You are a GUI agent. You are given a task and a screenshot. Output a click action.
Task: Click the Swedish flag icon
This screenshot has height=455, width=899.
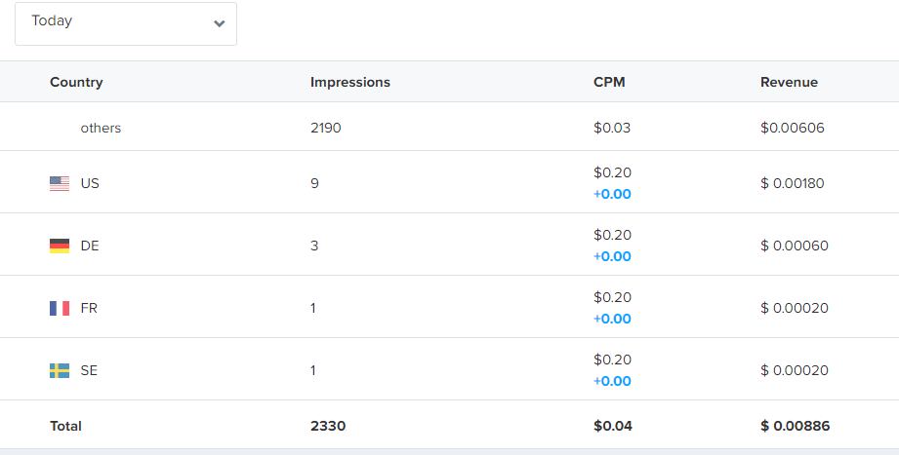pos(60,370)
